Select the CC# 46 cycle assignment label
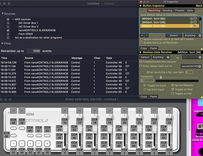Viewport: 203px width, 156px height. pyautogui.click(x=7, y=135)
